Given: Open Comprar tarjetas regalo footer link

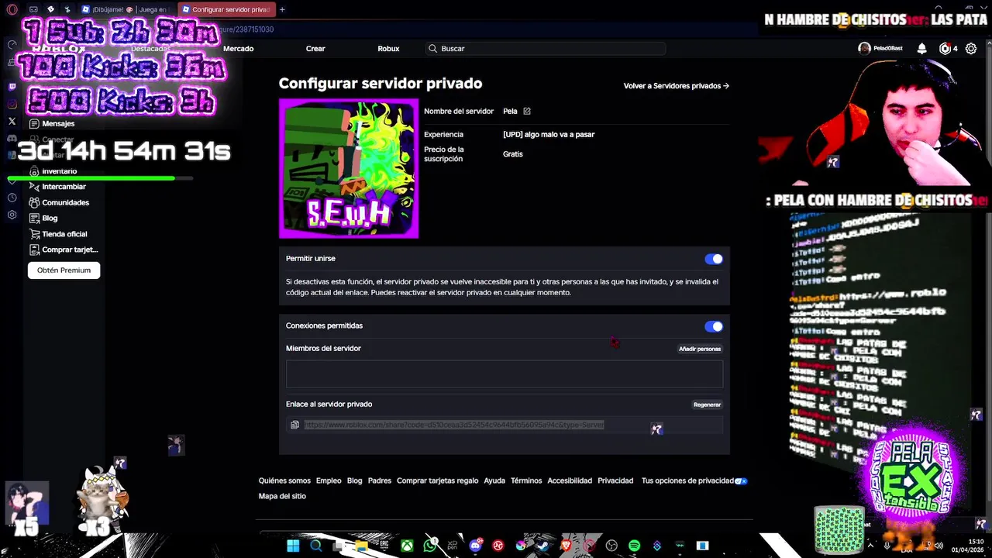Looking at the screenshot, I should (x=437, y=480).
